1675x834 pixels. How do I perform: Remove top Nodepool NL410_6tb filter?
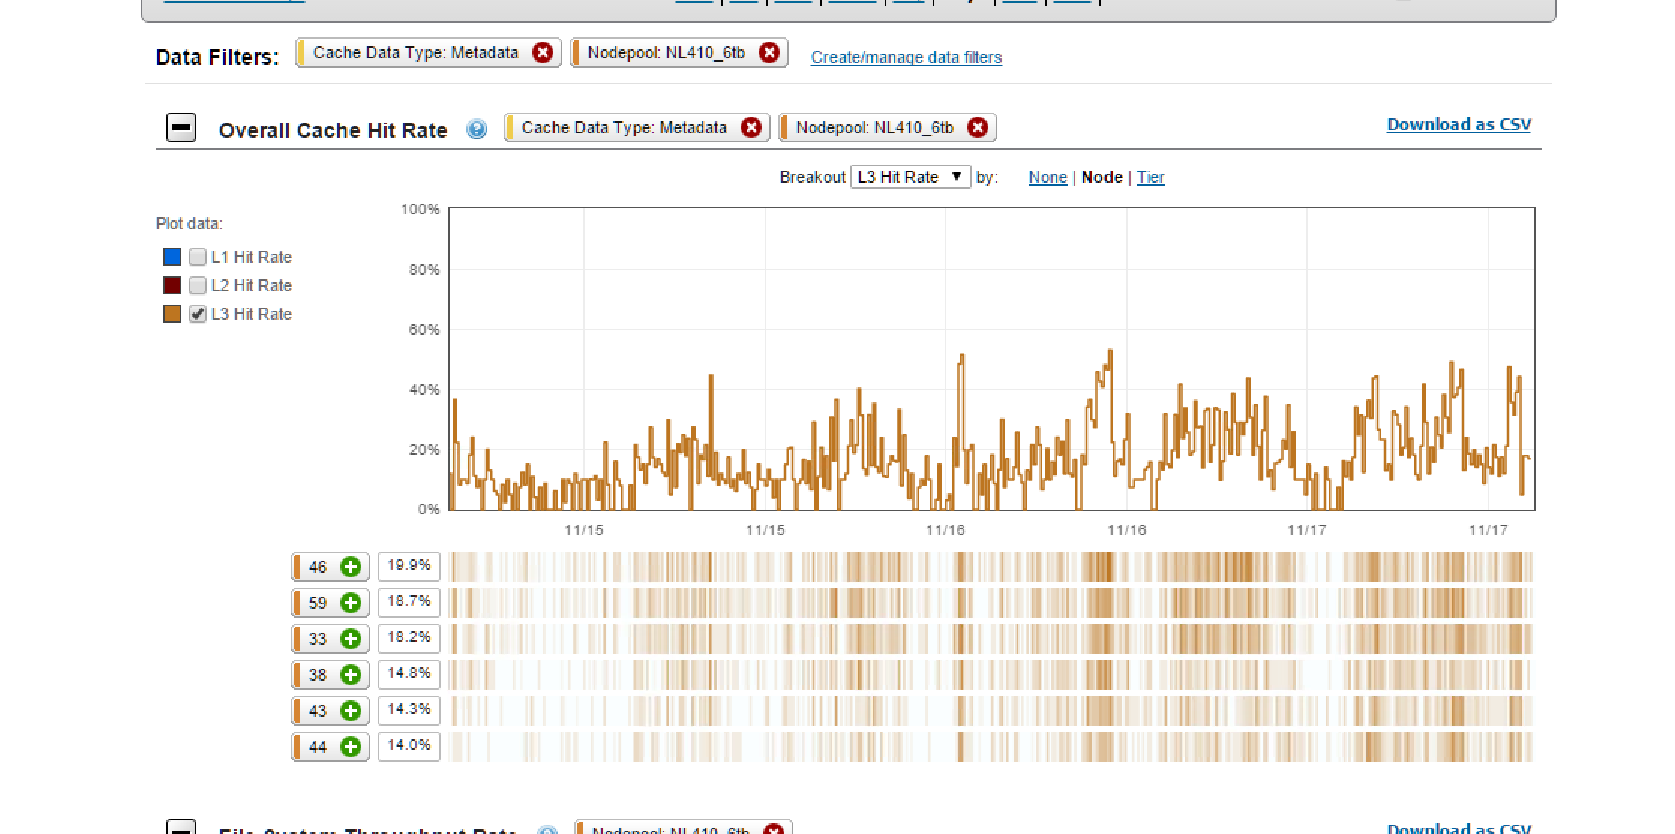(x=769, y=52)
